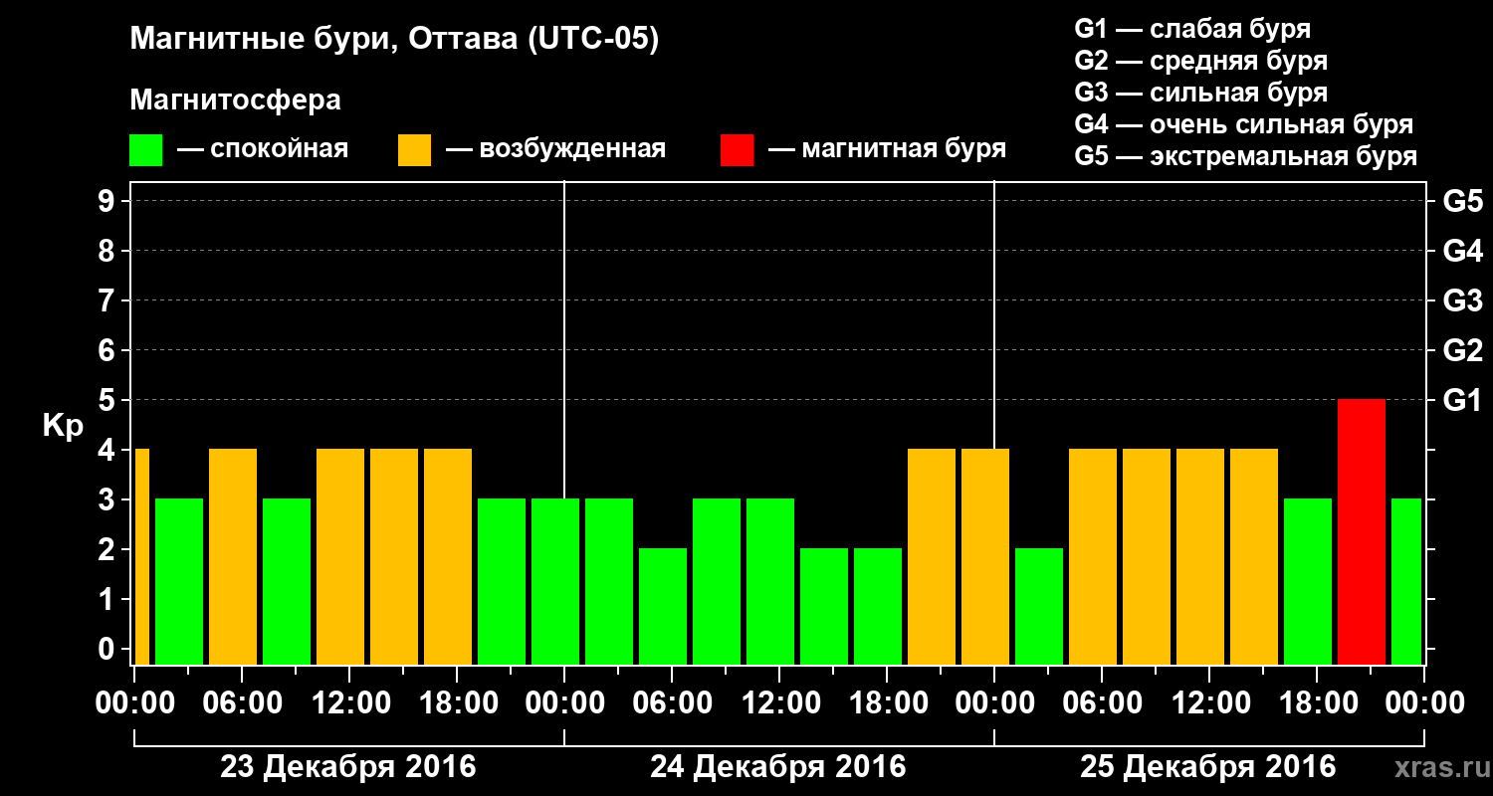Click the 'G1' right-axis label beside Kp 5

(x=1462, y=400)
